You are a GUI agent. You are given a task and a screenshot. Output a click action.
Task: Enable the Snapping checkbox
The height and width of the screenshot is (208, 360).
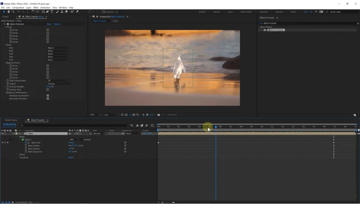103,12
